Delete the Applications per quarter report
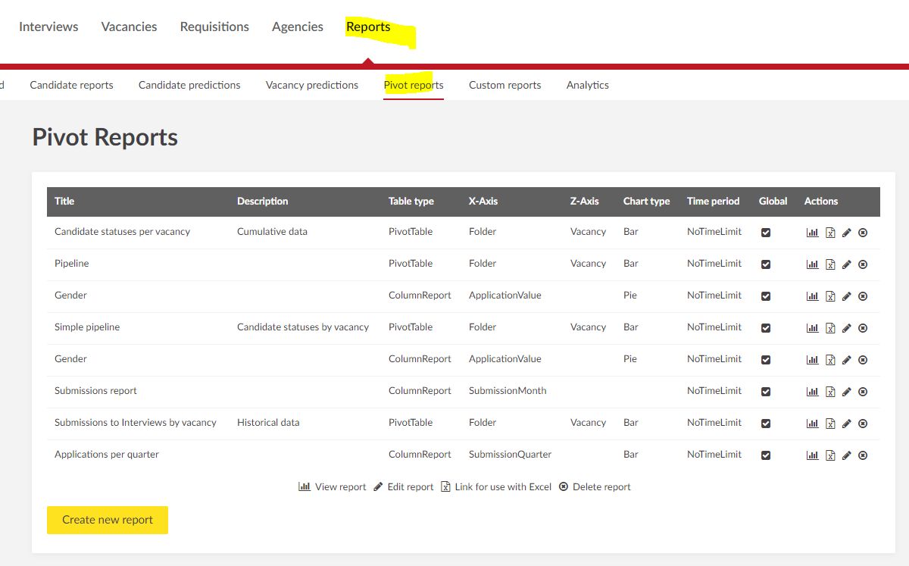 (x=863, y=455)
